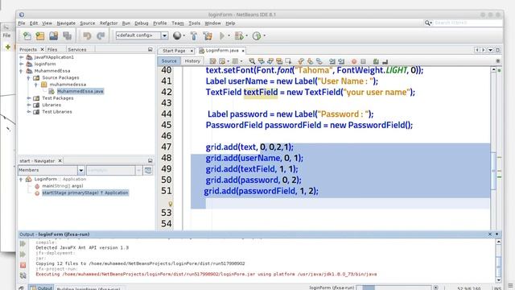
Task: Click the Output tab at the bottom
Action: 41,288
